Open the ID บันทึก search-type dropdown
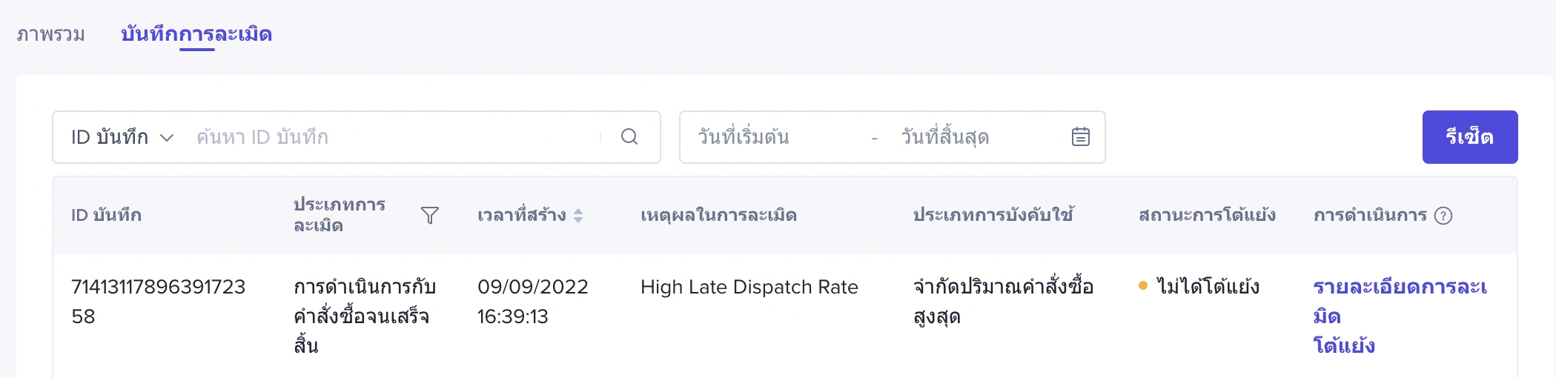This screenshot has height=378, width=1556. pos(122,137)
